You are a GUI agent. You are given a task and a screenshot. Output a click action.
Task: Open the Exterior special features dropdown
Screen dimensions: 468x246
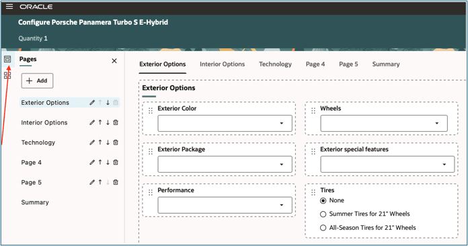click(387, 164)
